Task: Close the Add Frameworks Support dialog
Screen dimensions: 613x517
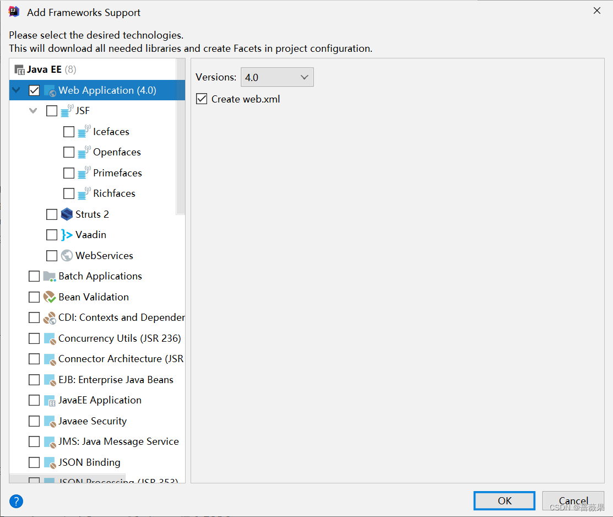Action: point(596,10)
